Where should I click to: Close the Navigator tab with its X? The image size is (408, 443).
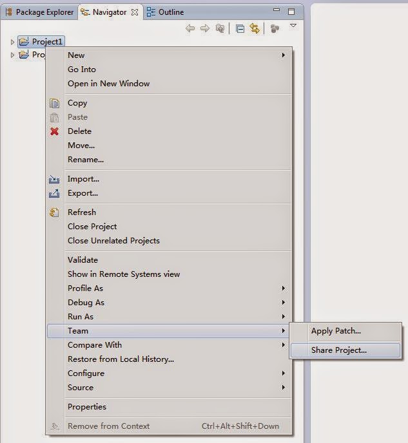point(135,12)
